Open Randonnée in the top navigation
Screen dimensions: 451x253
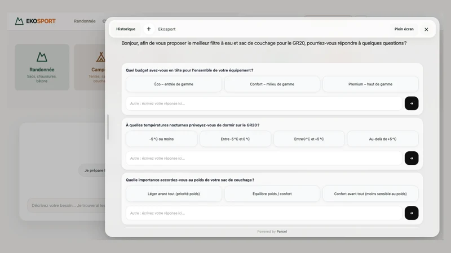(85, 21)
